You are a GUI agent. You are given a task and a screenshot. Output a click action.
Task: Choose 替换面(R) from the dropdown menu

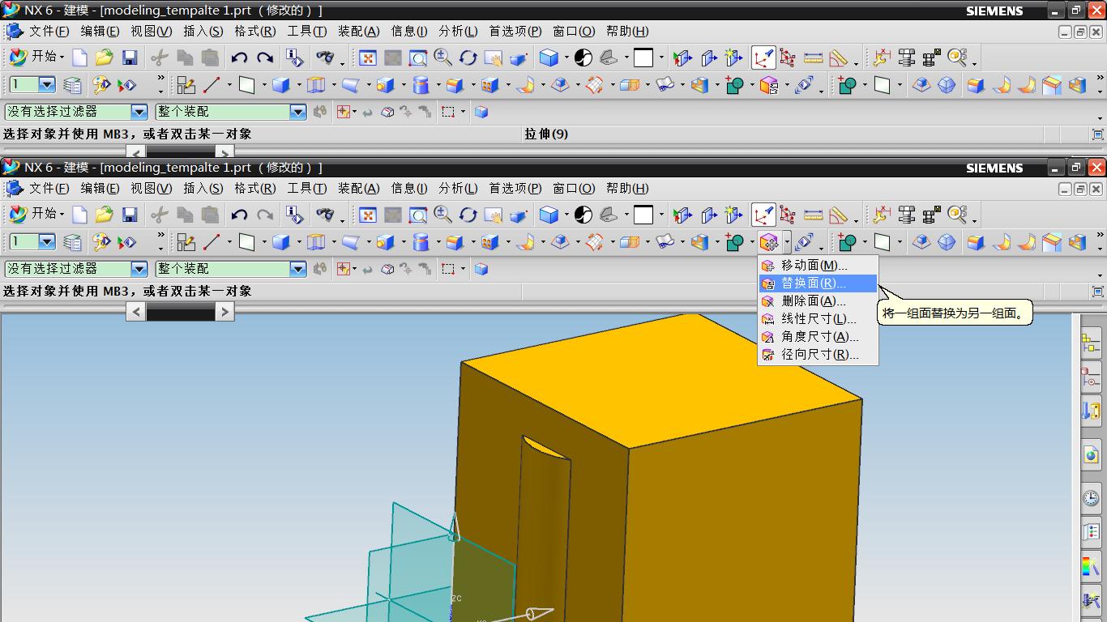(818, 283)
